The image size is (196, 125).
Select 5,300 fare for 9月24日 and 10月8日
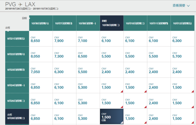tap(88, 85)
